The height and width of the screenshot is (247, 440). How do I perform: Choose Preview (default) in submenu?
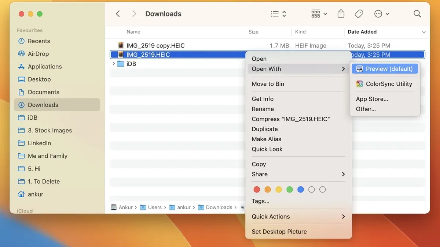(385, 69)
